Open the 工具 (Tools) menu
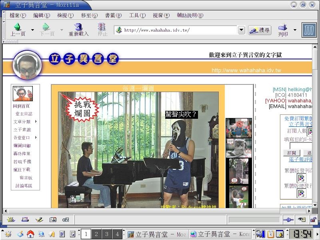The image size is (320, 240). click(x=137, y=15)
